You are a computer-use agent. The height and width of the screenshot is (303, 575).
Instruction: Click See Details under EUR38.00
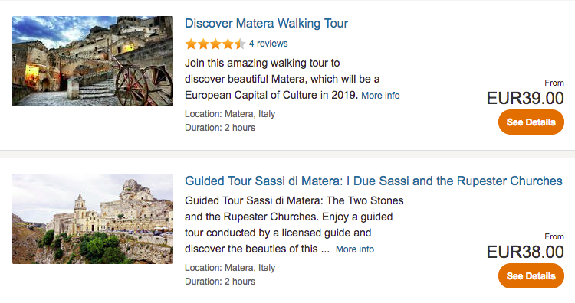point(531,275)
